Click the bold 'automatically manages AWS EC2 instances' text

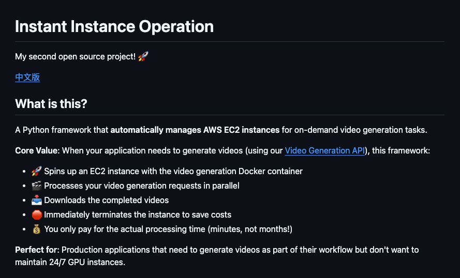[x=195, y=130]
